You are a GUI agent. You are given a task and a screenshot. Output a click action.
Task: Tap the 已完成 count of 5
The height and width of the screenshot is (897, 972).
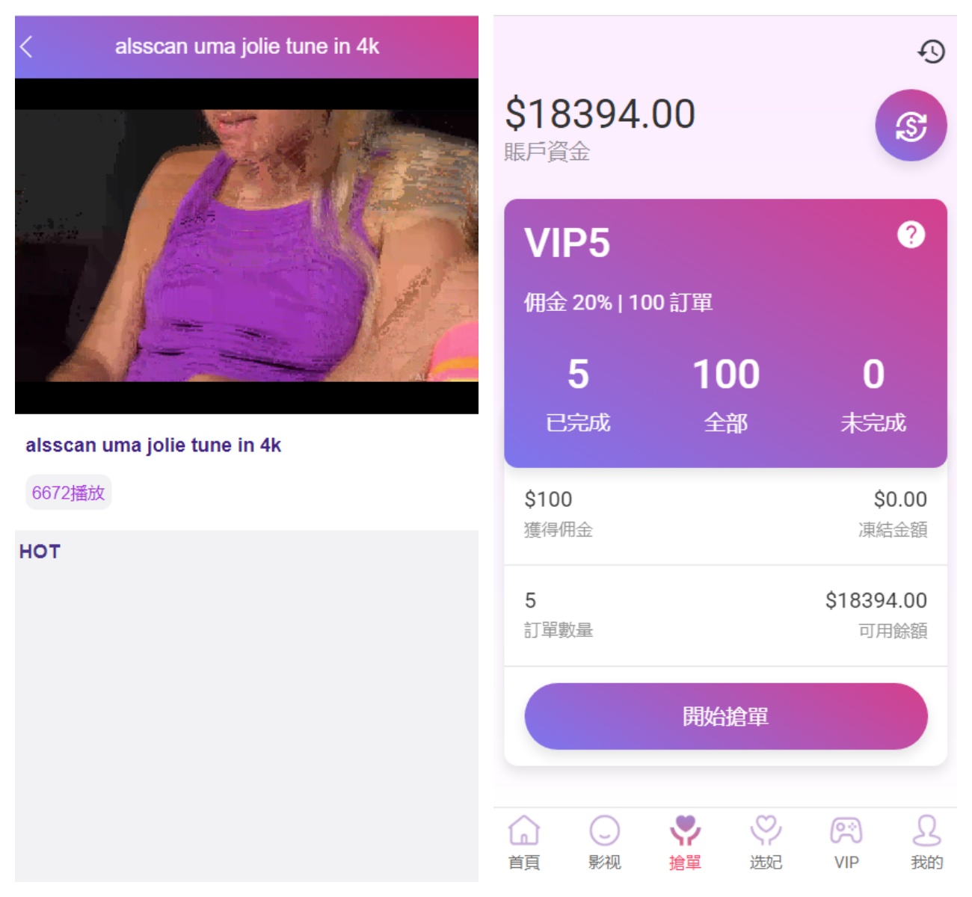coord(578,394)
